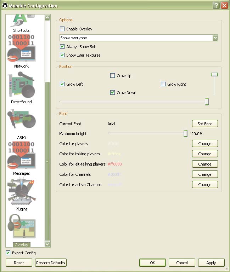Viewport: 230px width, 272px height.
Task: Select the Network label in sidebar
Action: [x=21, y=66]
